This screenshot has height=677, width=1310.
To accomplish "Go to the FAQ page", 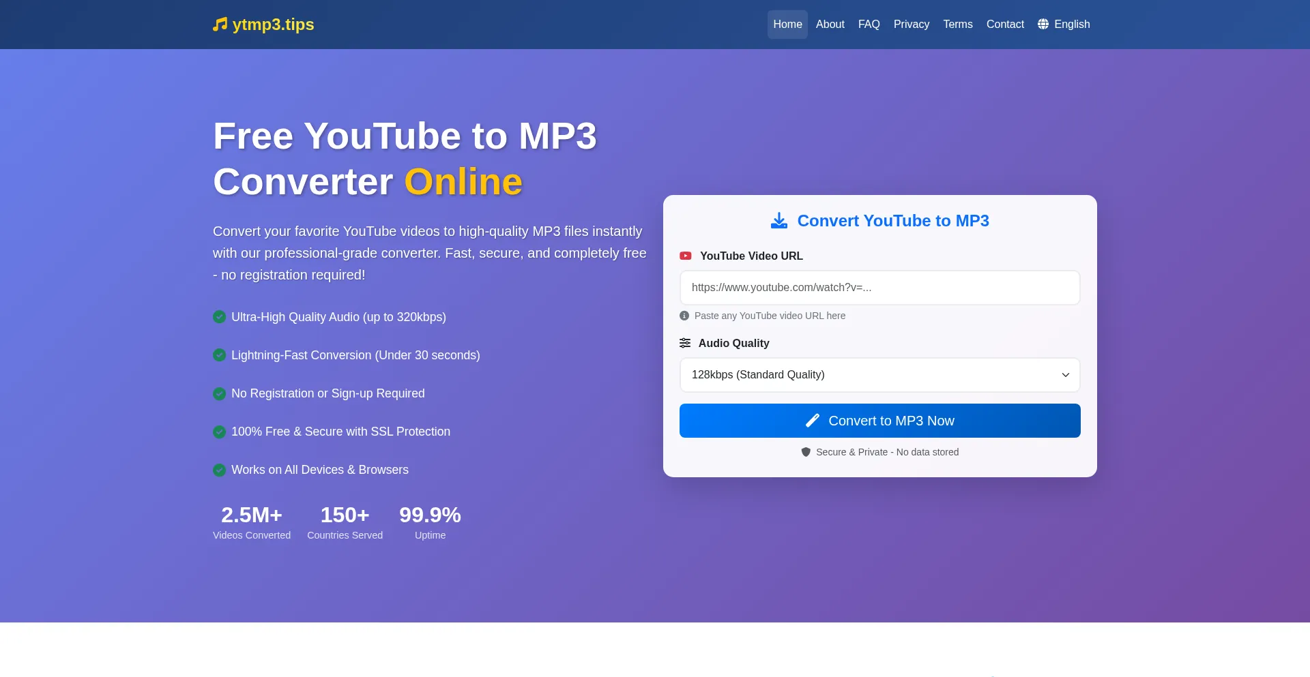I will click(x=869, y=25).
